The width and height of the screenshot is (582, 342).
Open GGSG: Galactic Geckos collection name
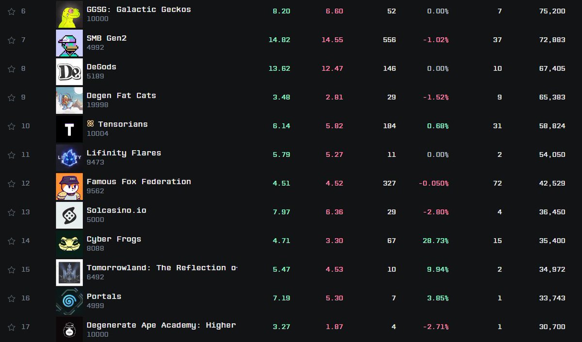pos(139,9)
